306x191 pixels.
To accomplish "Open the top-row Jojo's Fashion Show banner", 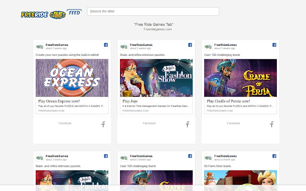I will pyautogui.click(x=156, y=78).
